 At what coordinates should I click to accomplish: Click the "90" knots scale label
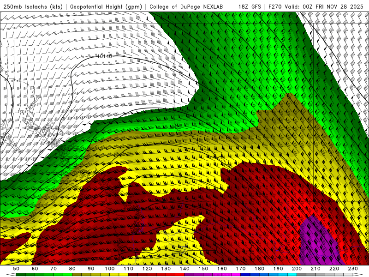[x=91, y=269]
